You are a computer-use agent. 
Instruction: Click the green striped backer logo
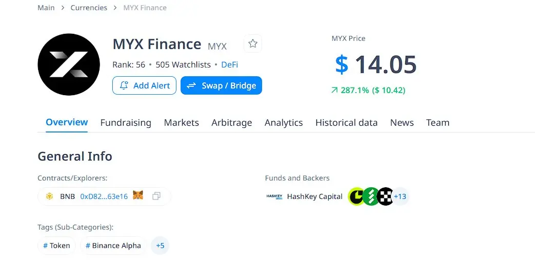coord(371,196)
